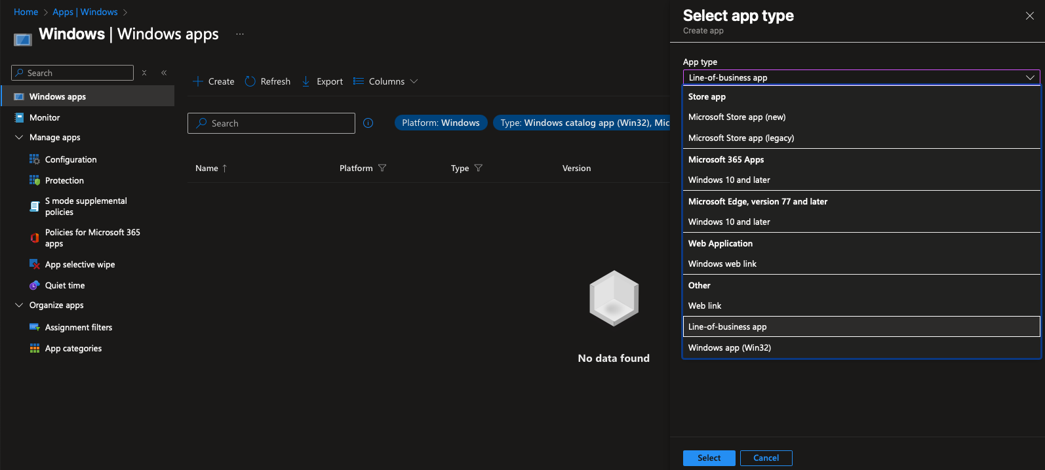Open Quiet time settings
1045x470 pixels.
(x=64, y=286)
